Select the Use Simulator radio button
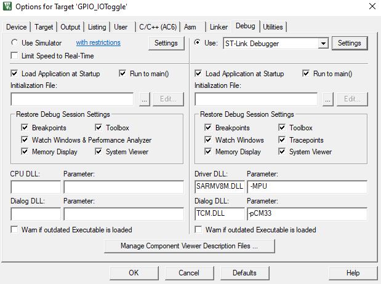 pyautogui.click(x=14, y=42)
